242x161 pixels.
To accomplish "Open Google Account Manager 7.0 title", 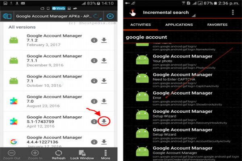I will [54, 99].
